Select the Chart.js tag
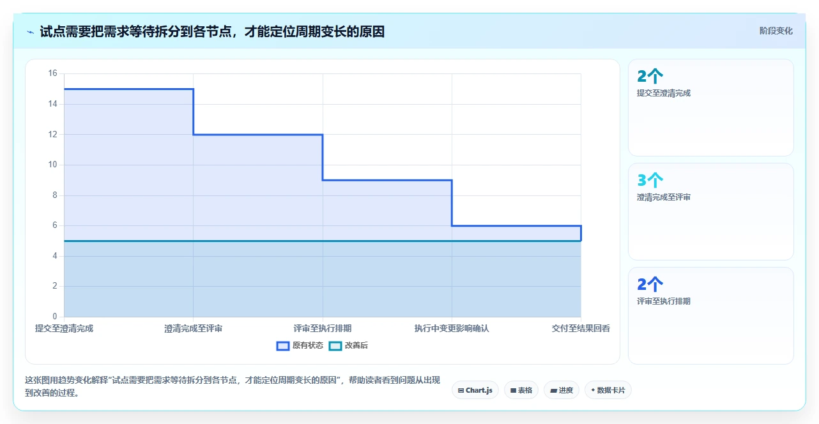 (x=475, y=390)
